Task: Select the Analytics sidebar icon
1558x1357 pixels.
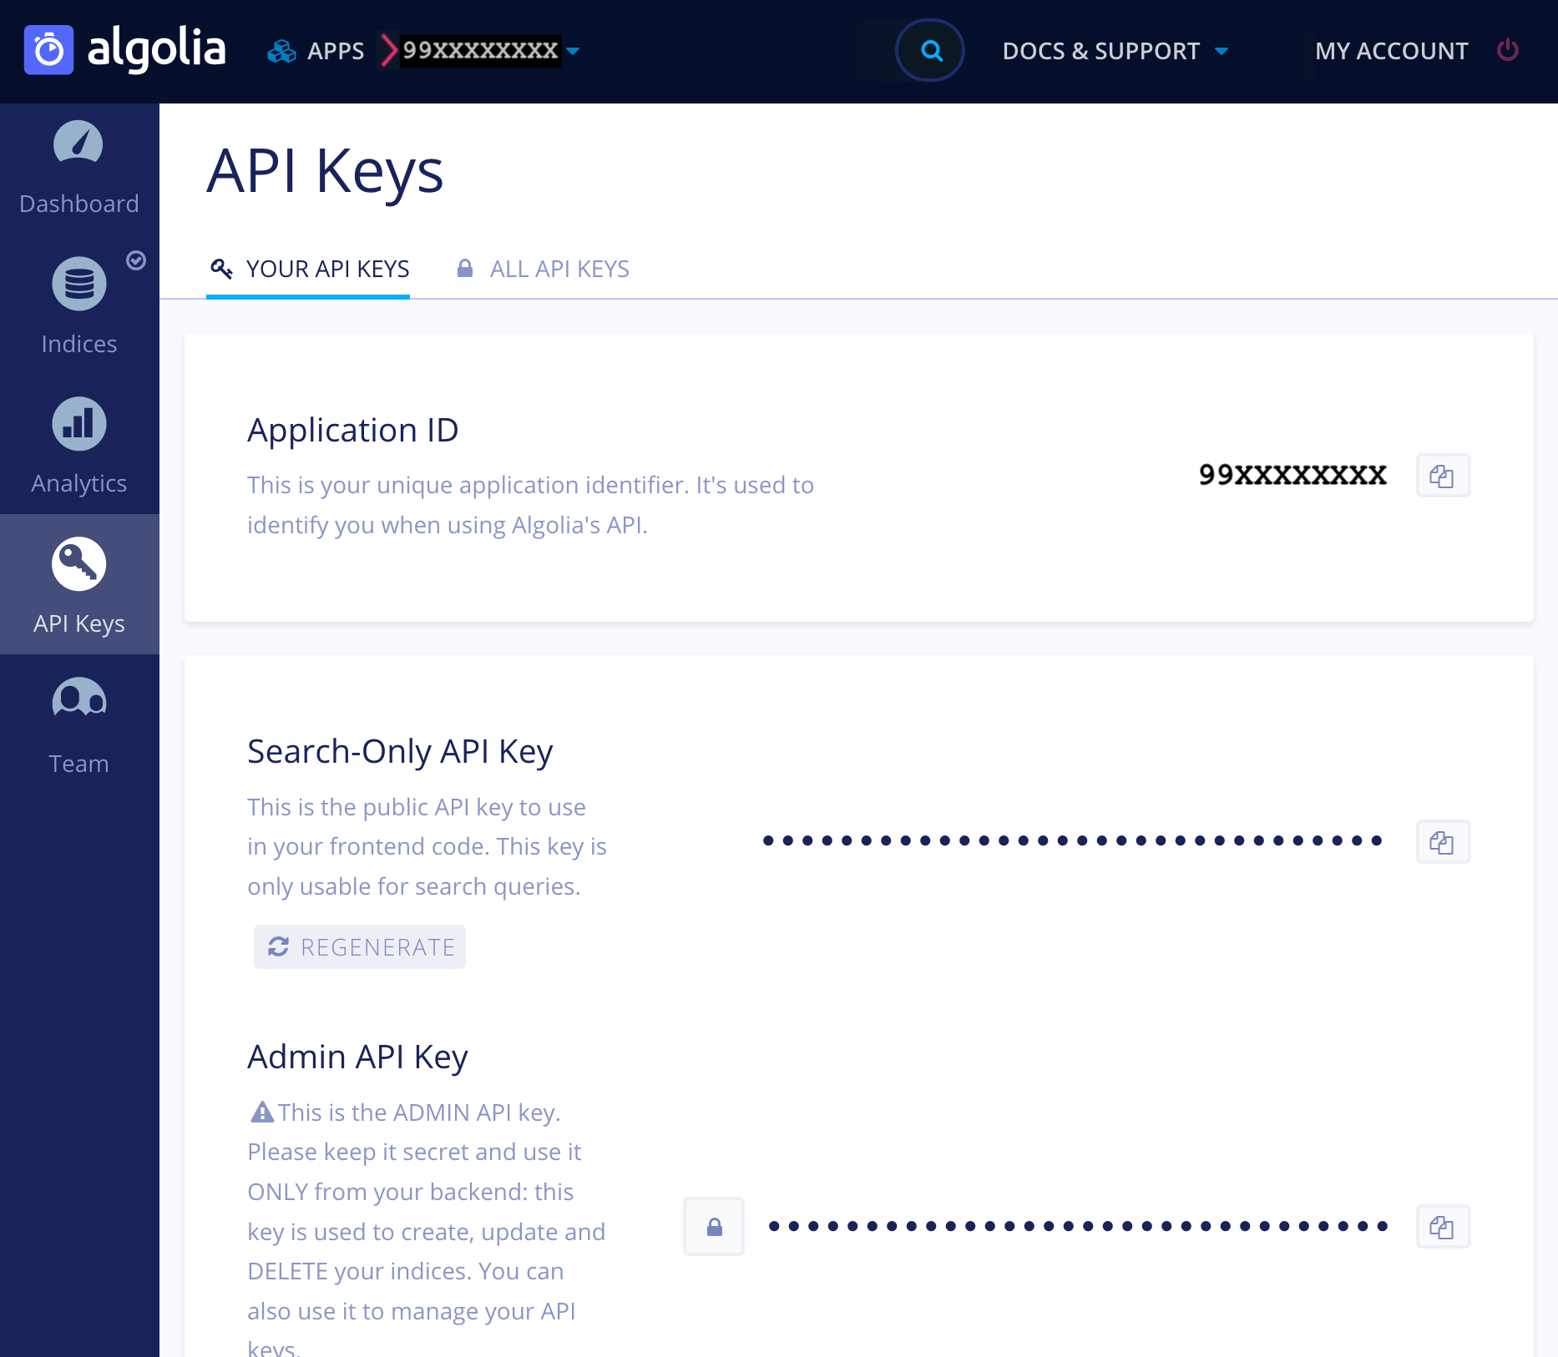Action: coord(78,423)
